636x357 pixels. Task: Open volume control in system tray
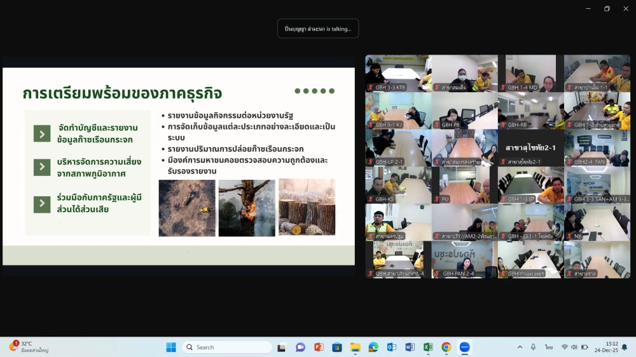[x=574, y=347]
